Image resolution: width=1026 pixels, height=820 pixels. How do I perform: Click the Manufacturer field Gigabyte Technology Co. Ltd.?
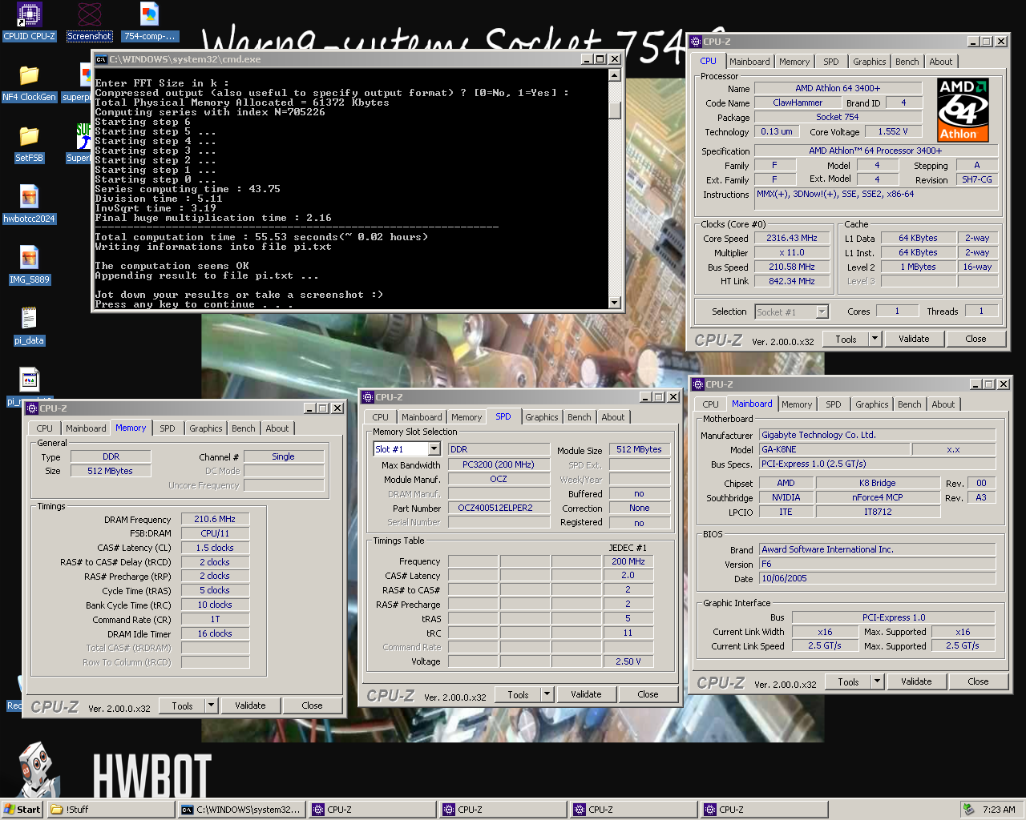tap(878, 435)
